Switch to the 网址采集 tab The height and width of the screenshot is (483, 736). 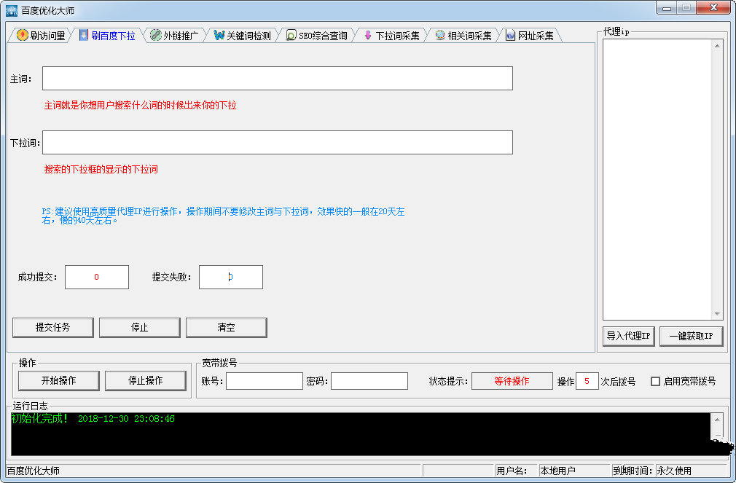[531, 36]
